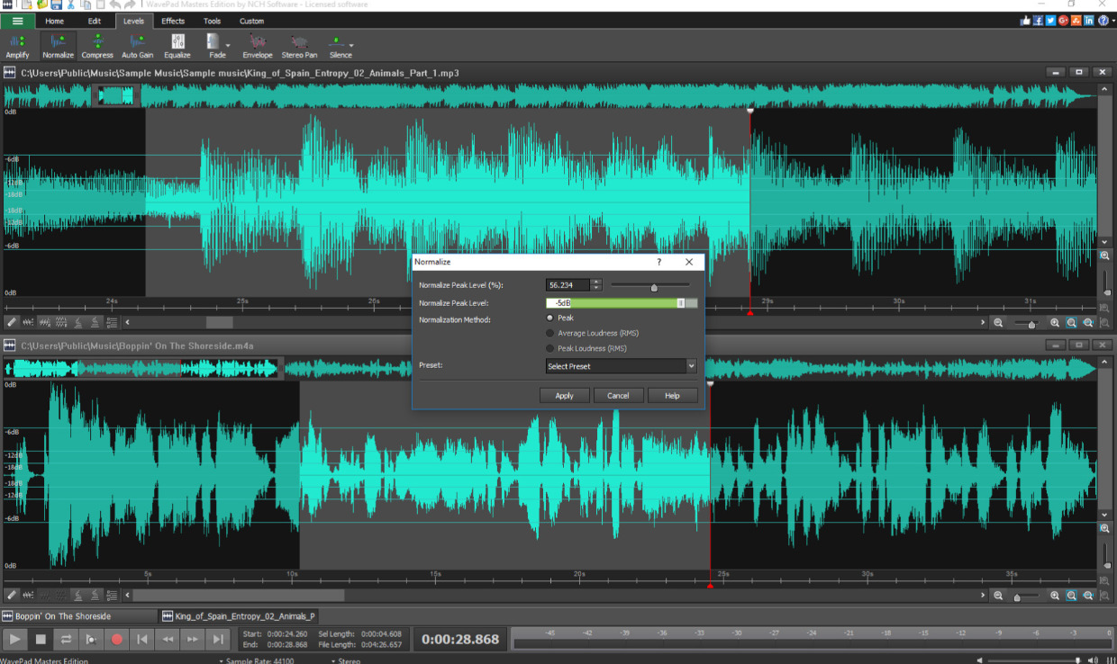
Task: Open the Envelope tool
Action: [258, 46]
